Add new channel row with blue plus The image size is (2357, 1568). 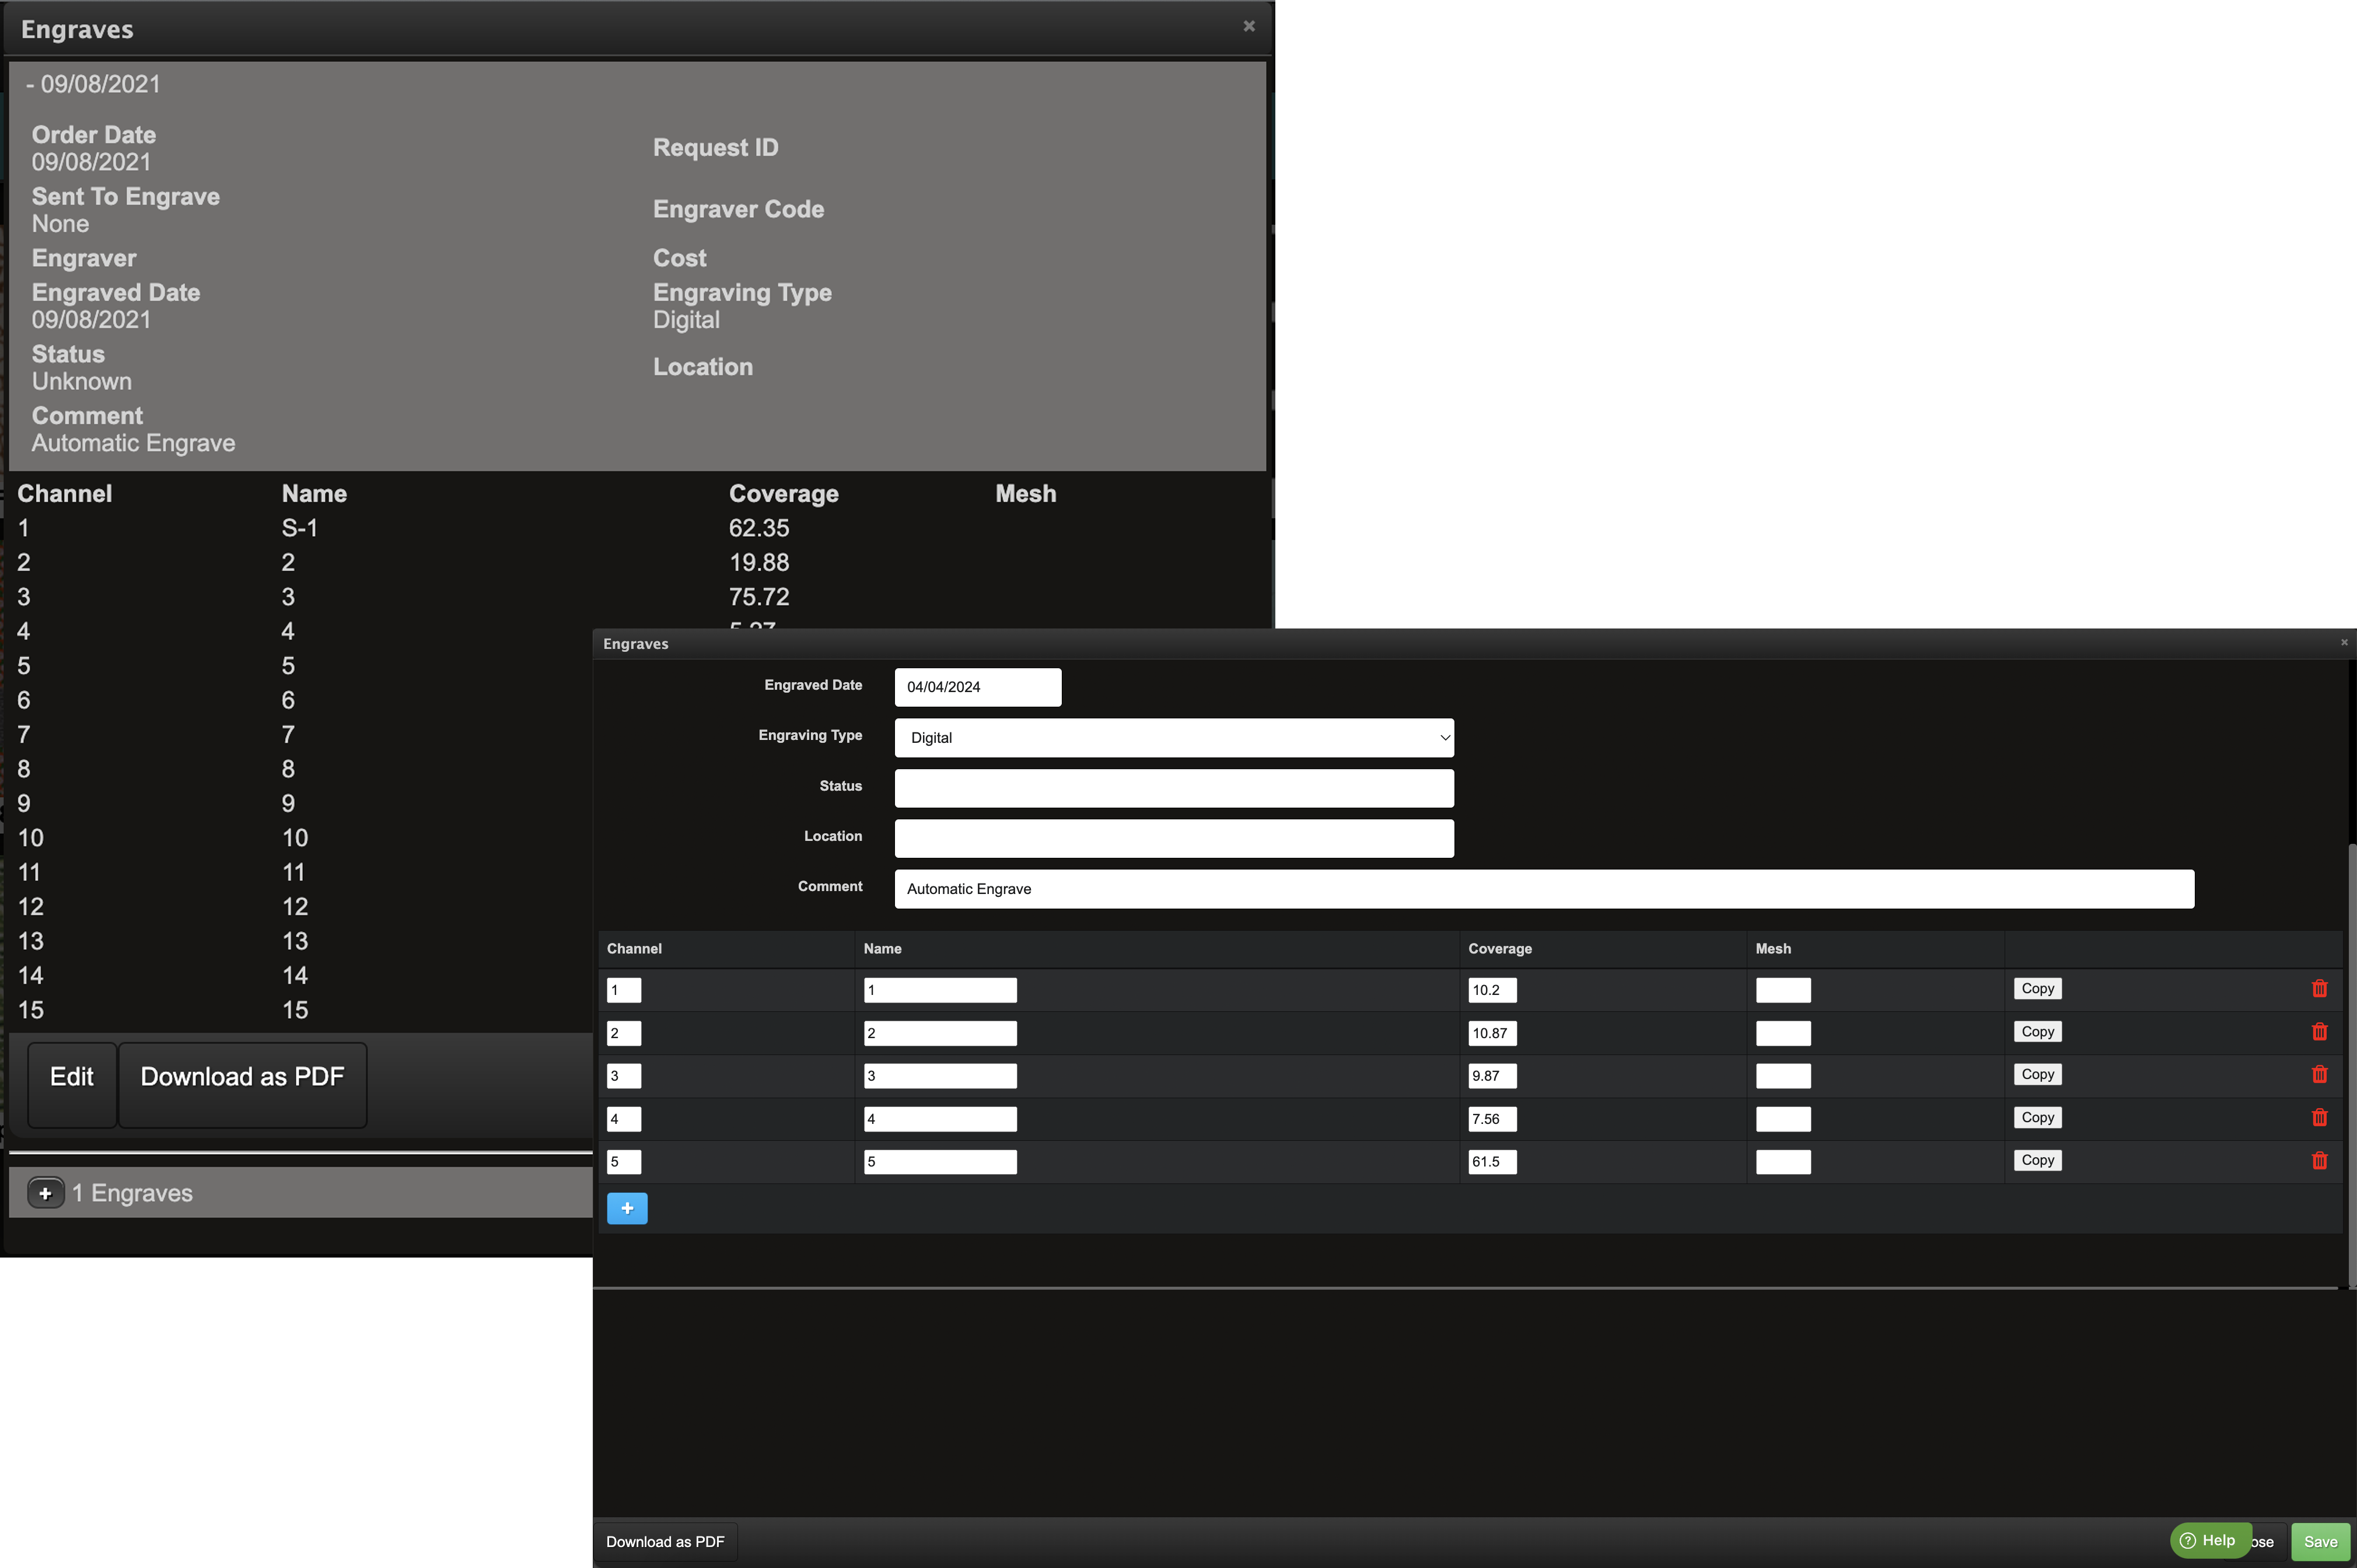[x=627, y=1208]
